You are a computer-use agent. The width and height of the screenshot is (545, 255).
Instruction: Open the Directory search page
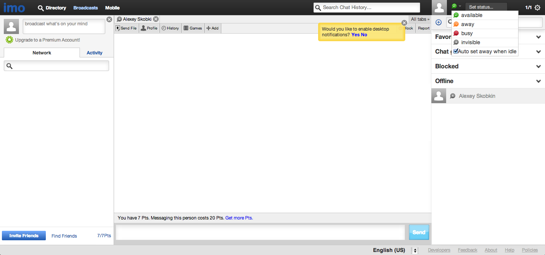(x=52, y=8)
